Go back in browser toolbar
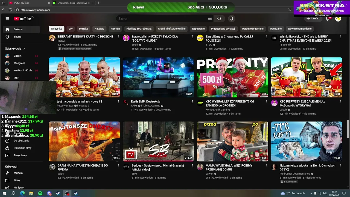350x197 pixels. click(4, 10)
